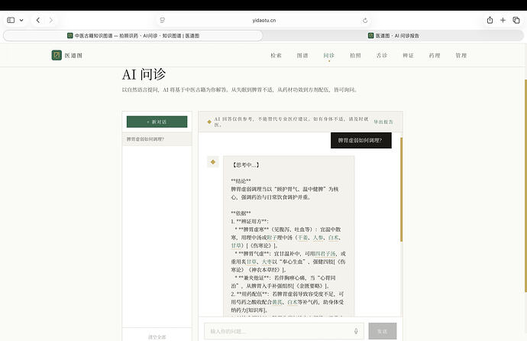This screenshot has height=341, width=527.
Task: Select the 问诊 navigation item
Action: click(328, 56)
